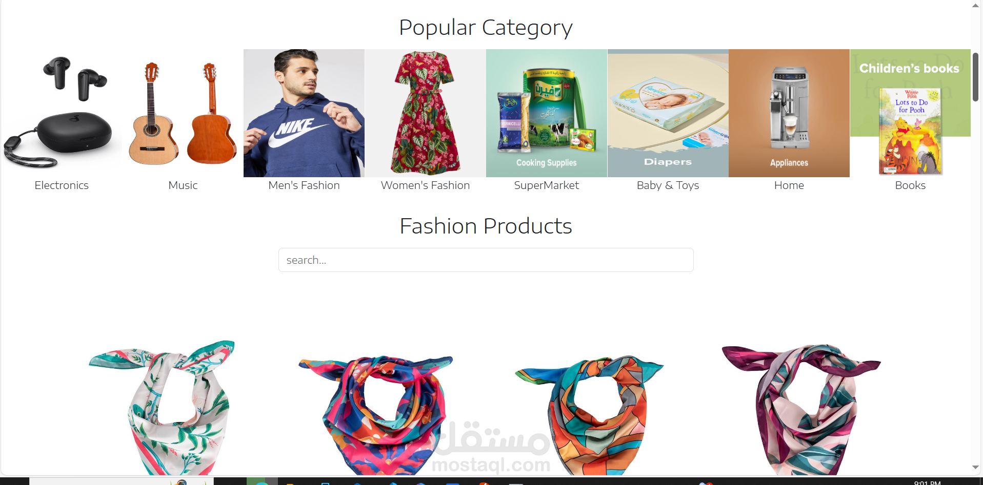Click the Music category label
983x485 pixels.
(x=183, y=185)
